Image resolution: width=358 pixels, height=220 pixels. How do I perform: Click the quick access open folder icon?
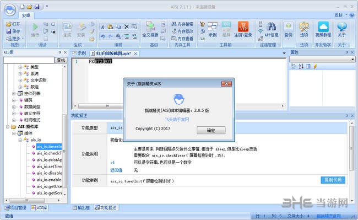pos(29,7)
